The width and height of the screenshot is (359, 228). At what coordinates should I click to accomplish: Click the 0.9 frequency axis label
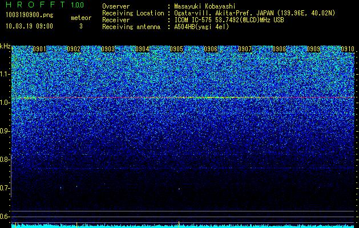tap(5, 131)
